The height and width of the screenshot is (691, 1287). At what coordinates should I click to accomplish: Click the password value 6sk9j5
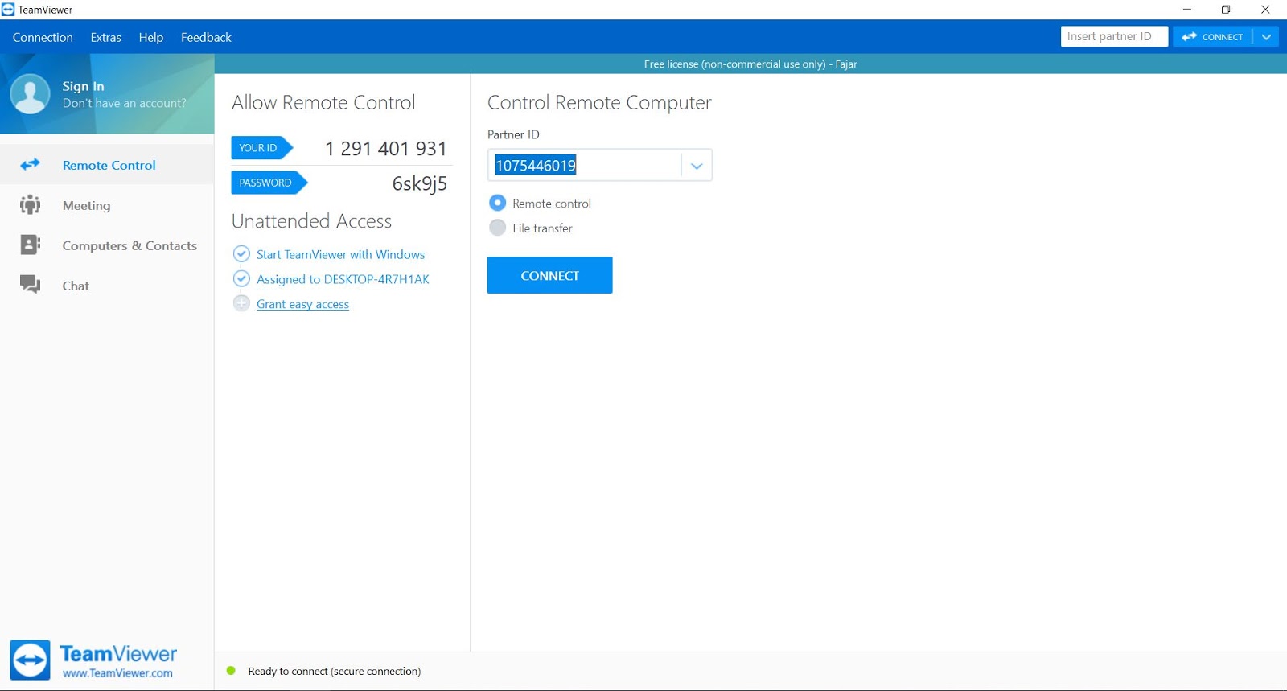coord(419,183)
